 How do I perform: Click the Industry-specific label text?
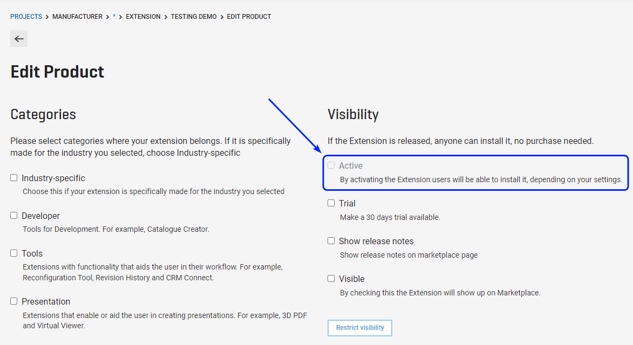(53, 178)
